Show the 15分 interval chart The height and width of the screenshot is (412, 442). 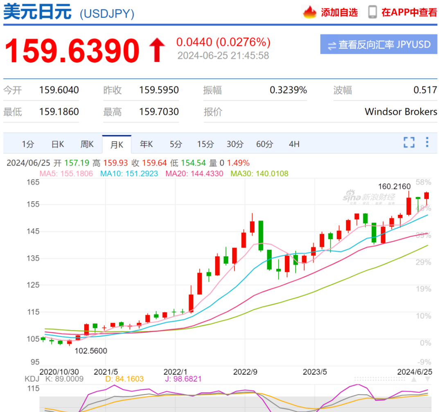(x=205, y=144)
